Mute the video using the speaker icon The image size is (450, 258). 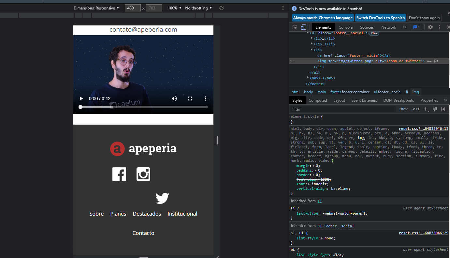pos(174,99)
